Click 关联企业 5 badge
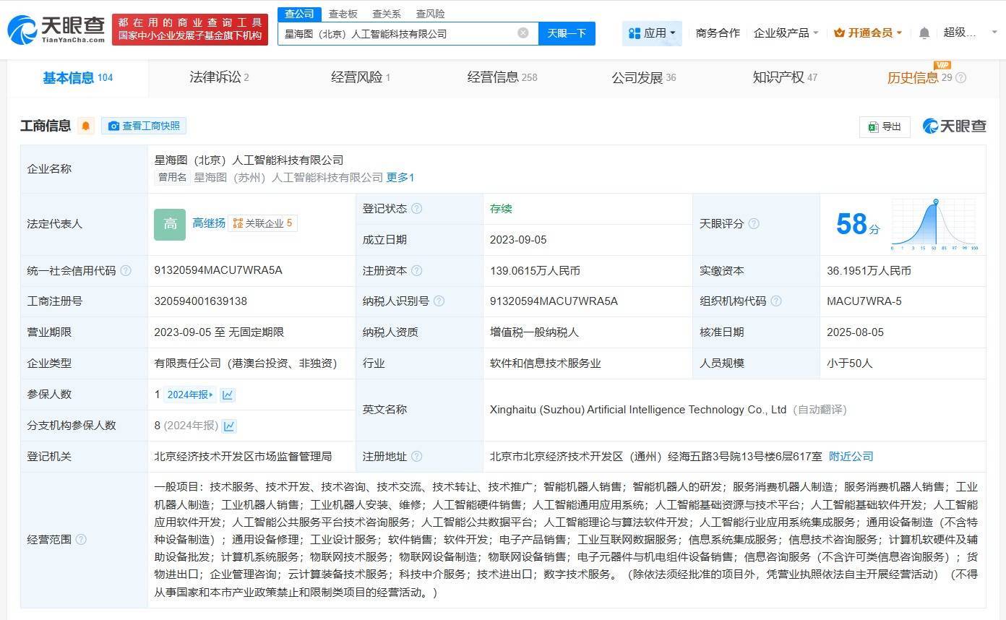The image size is (1006, 620). (x=262, y=223)
